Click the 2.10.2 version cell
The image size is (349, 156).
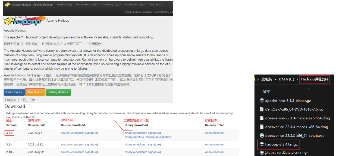pyautogui.click(x=10, y=152)
